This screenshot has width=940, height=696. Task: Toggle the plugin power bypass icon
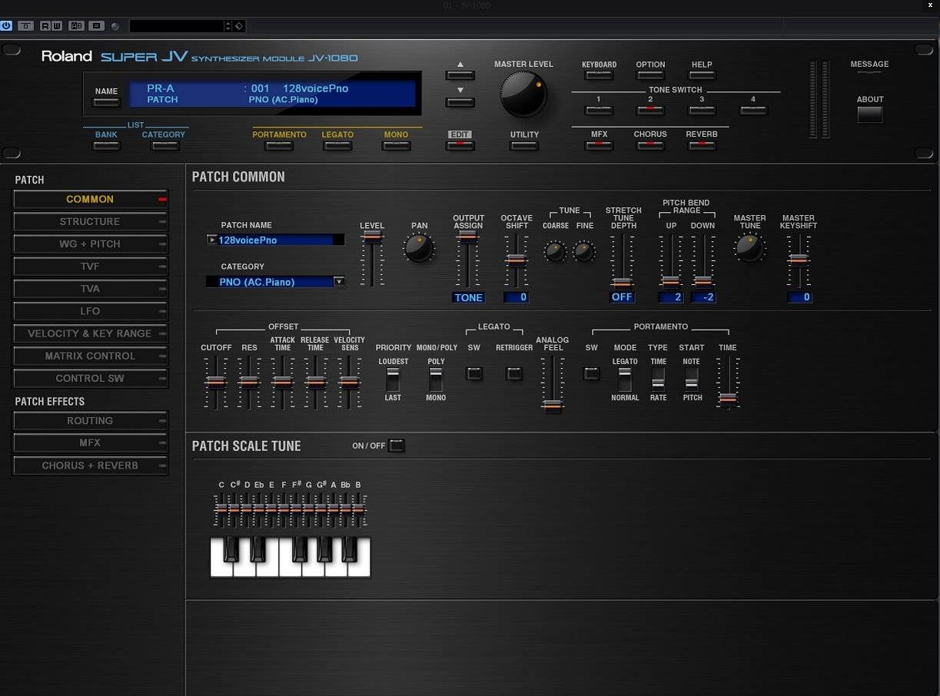[x=6, y=26]
